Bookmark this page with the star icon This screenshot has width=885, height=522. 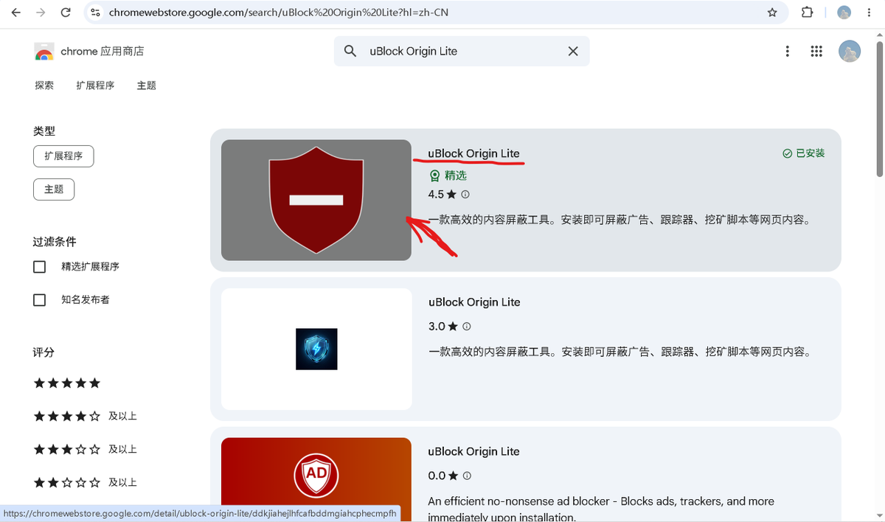coord(772,13)
